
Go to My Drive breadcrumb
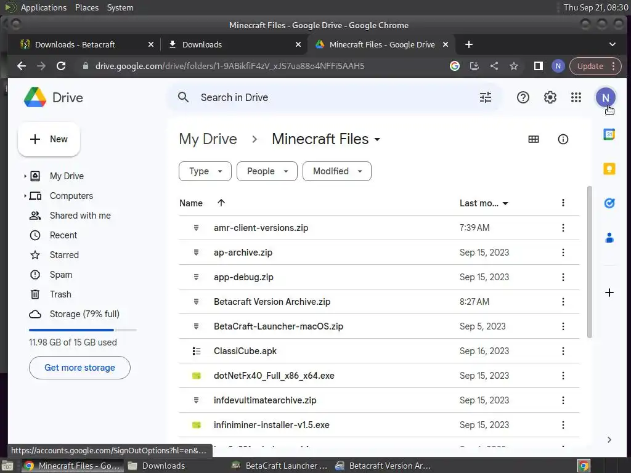[x=208, y=139]
